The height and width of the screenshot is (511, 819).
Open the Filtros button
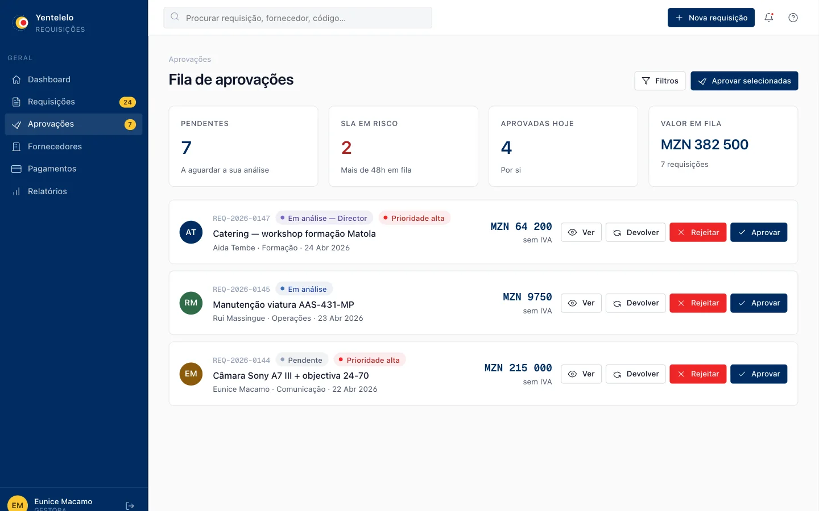pos(660,81)
